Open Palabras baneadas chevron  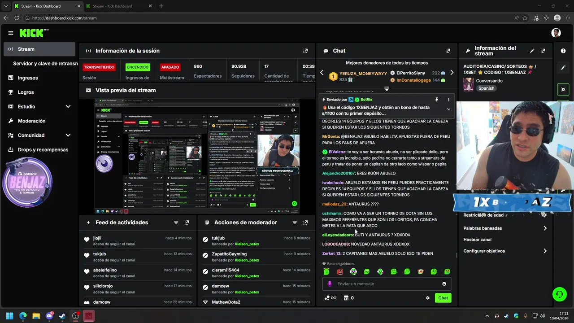point(545,228)
